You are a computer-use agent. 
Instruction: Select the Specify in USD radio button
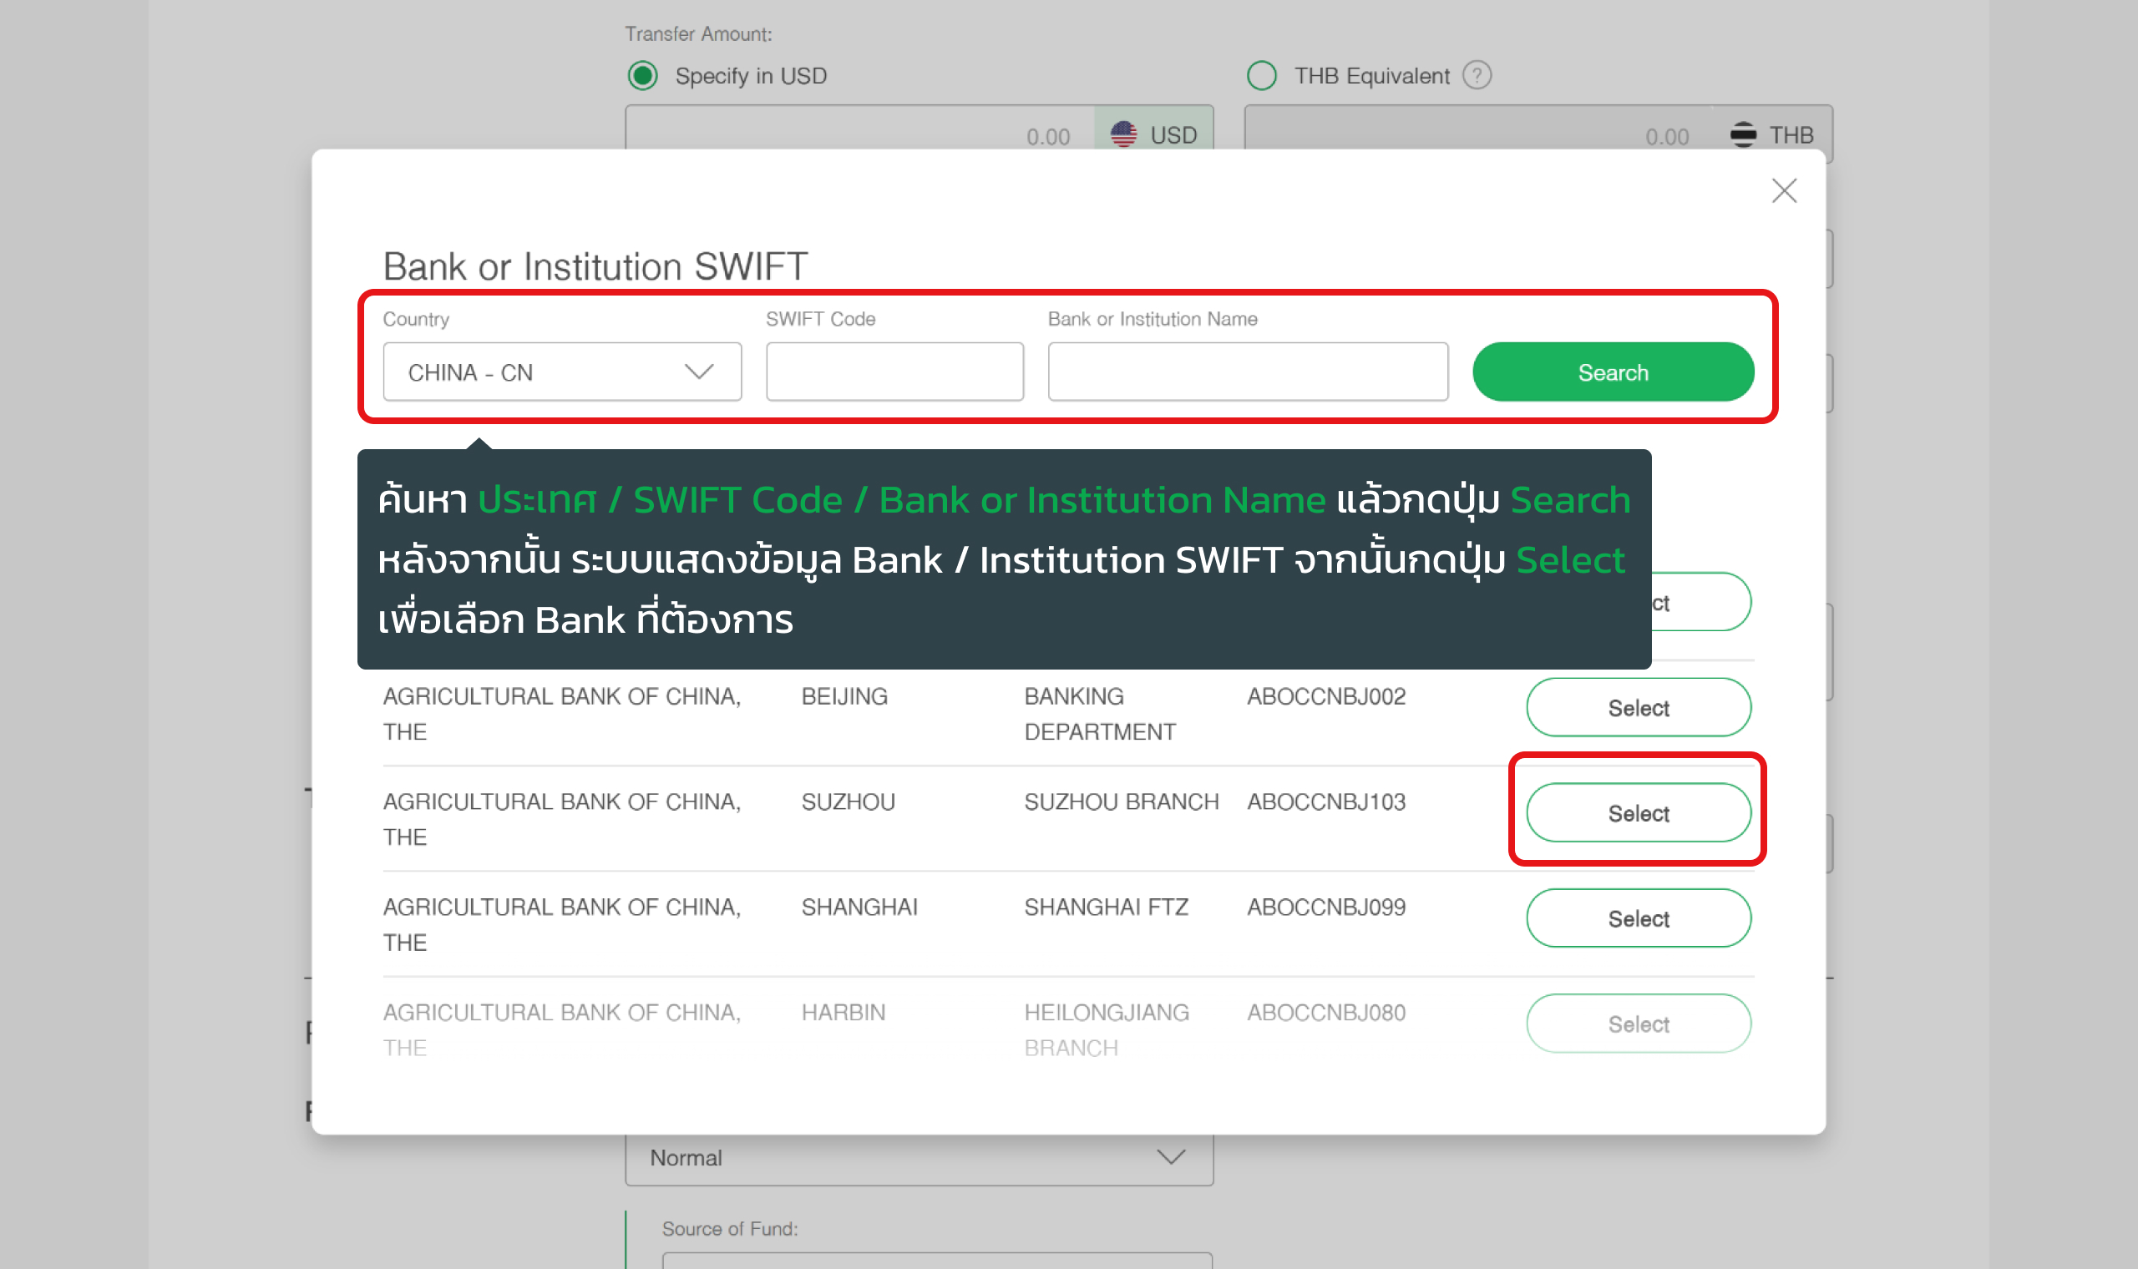tap(643, 76)
